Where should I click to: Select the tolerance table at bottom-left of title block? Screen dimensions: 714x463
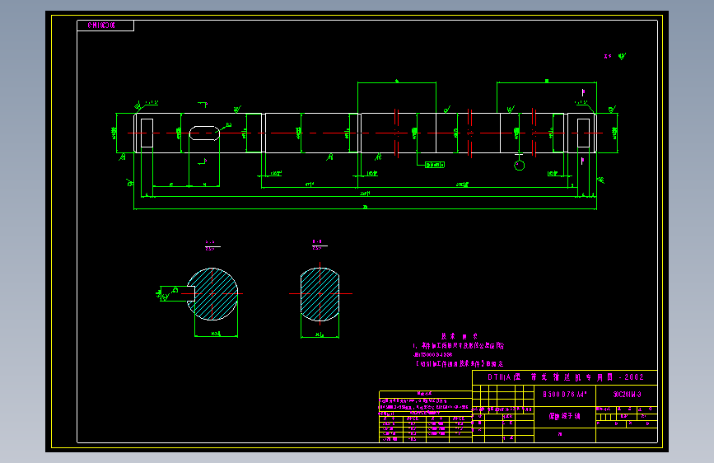(x=425, y=417)
